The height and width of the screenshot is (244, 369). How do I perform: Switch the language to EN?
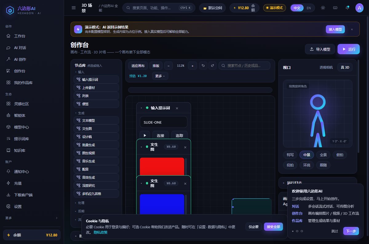pyautogui.click(x=309, y=8)
